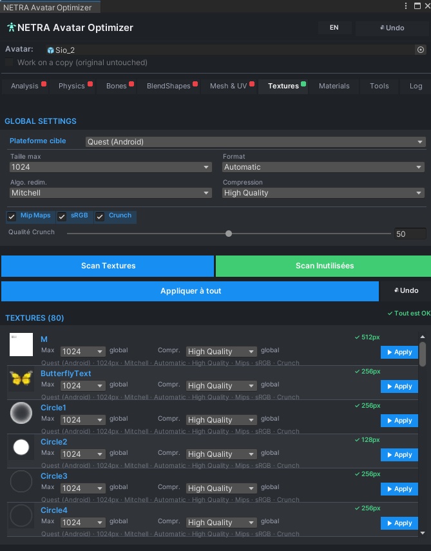Open Max size dropdown for texture M
This screenshot has height=551, width=431.
83,352
